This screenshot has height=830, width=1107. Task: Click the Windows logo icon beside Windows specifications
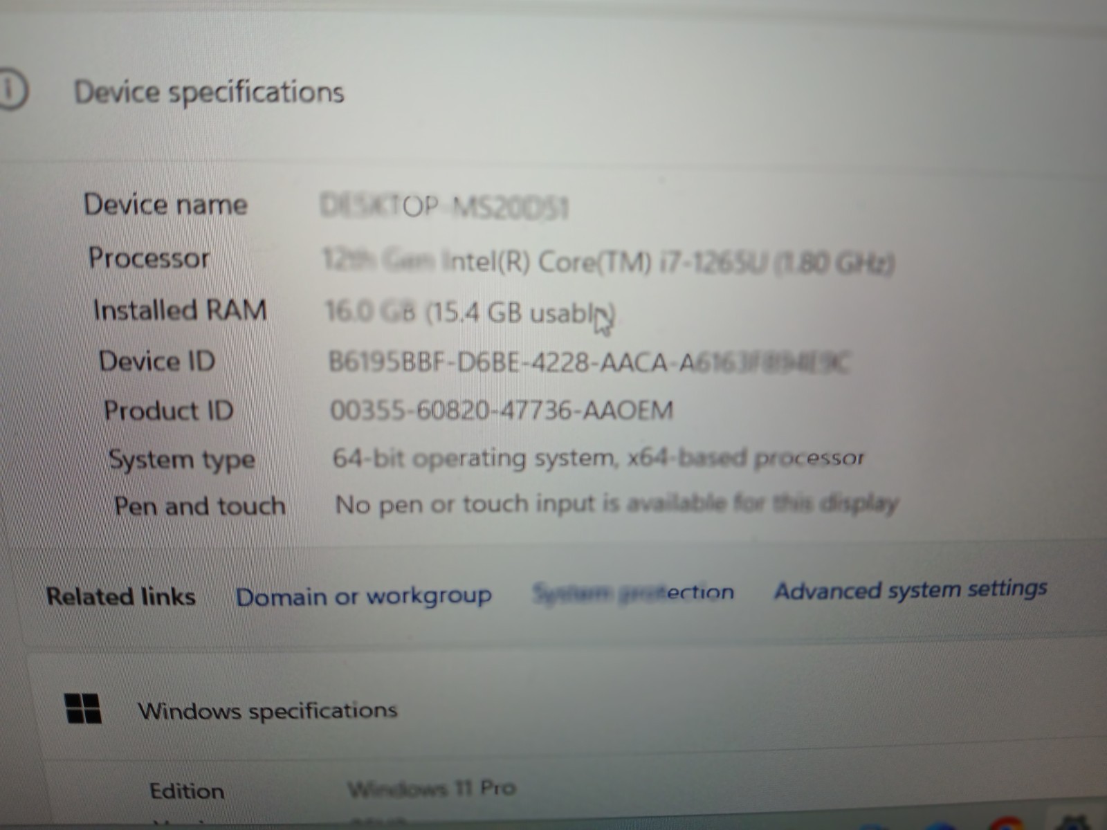[x=83, y=708]
